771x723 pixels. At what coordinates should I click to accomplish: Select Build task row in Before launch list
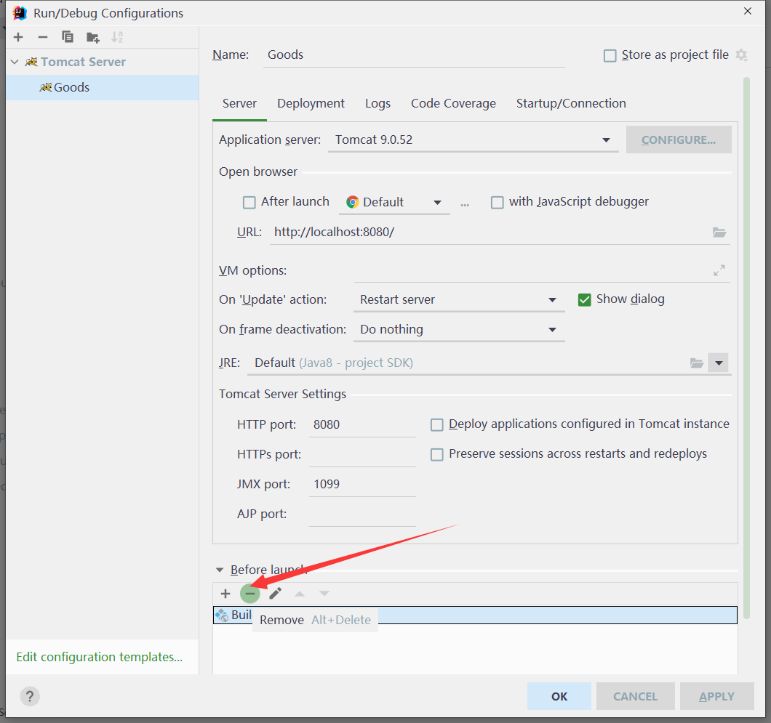pos(475,615)
